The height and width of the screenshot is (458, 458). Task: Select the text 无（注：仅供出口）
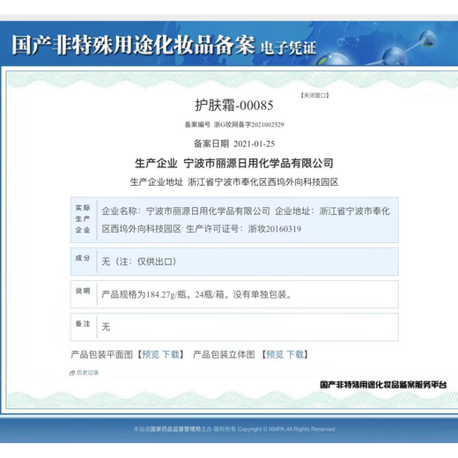click(x=139, y=262)
